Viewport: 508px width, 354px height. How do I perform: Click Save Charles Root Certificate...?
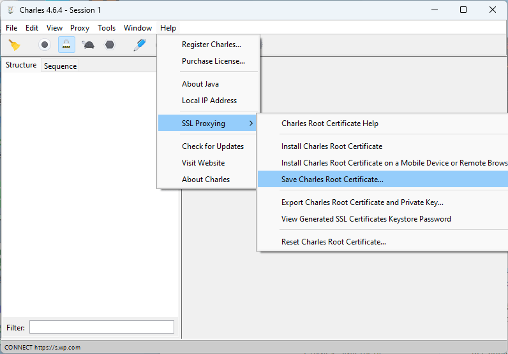tap(383, 179)
